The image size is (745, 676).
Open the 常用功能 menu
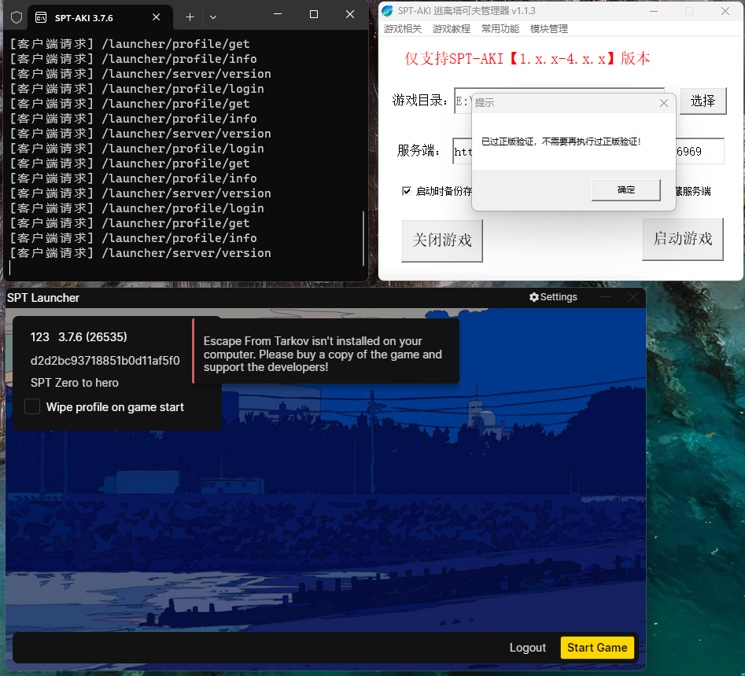[x=500, y=29]
